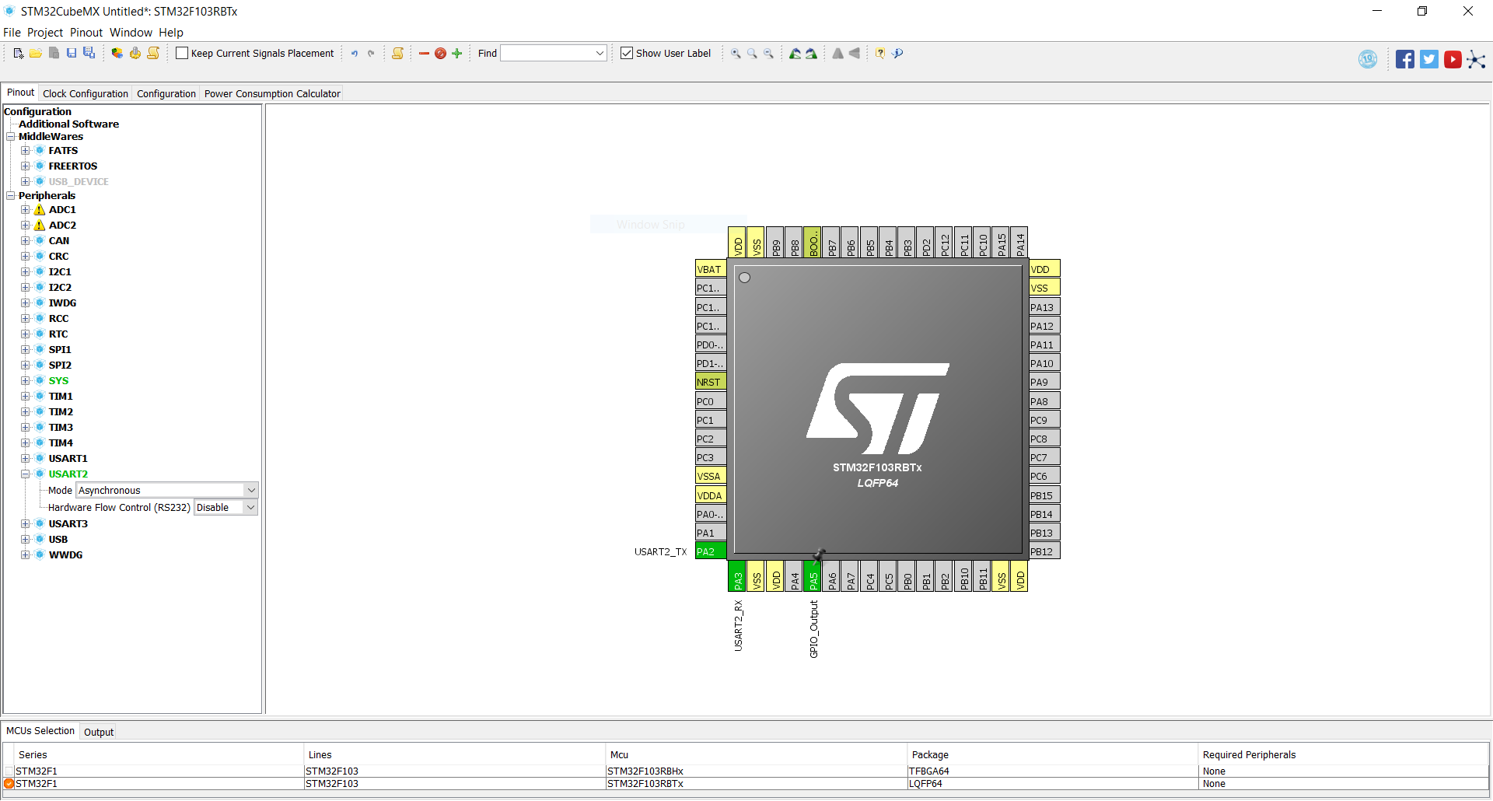This screenshot has width=1493, height=801.
Task: Click the Save Project floppy icon
Action: click(72, 53)
